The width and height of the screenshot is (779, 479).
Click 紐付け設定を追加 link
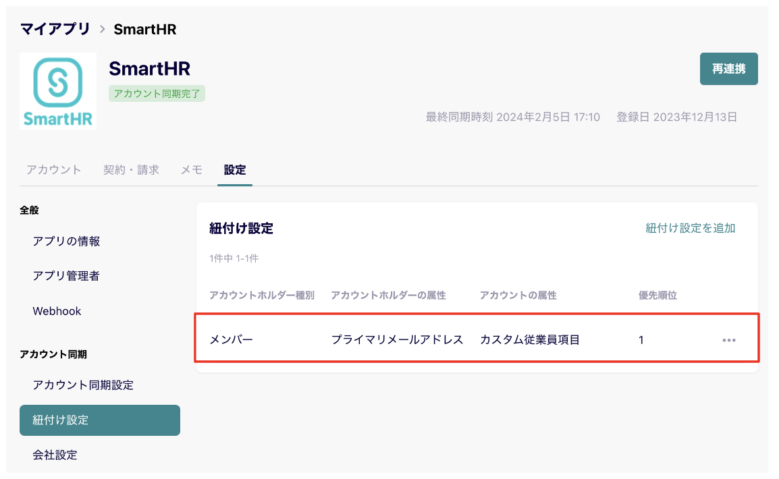click(x=690, y=228)
